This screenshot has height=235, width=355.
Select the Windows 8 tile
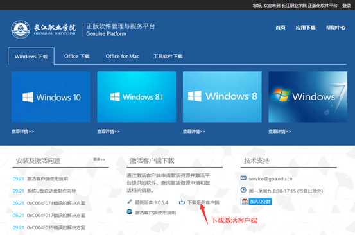click(x=222, y=97)
